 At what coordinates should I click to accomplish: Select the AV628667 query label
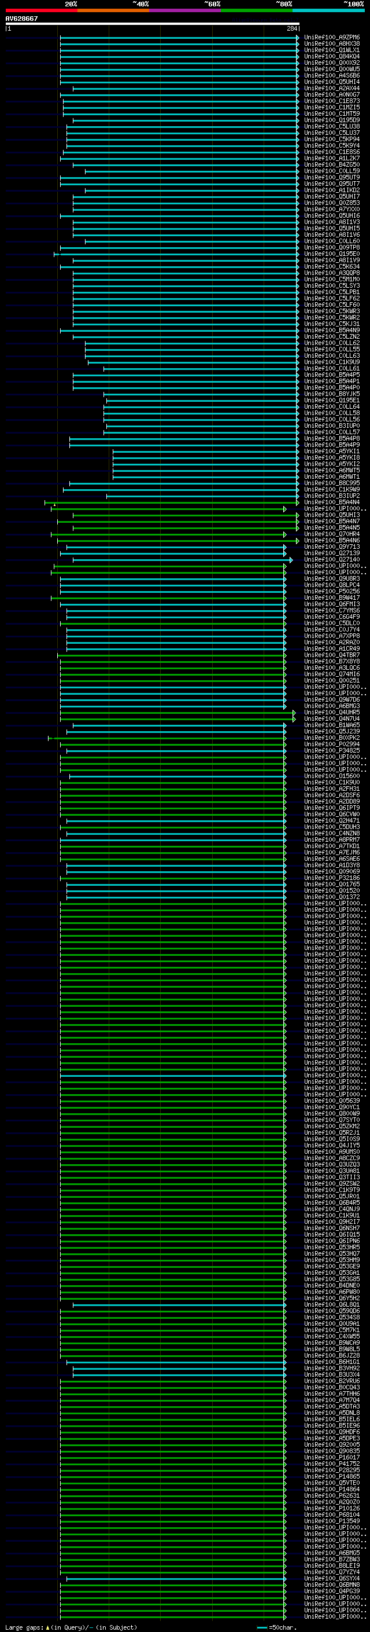click(21, 19)
